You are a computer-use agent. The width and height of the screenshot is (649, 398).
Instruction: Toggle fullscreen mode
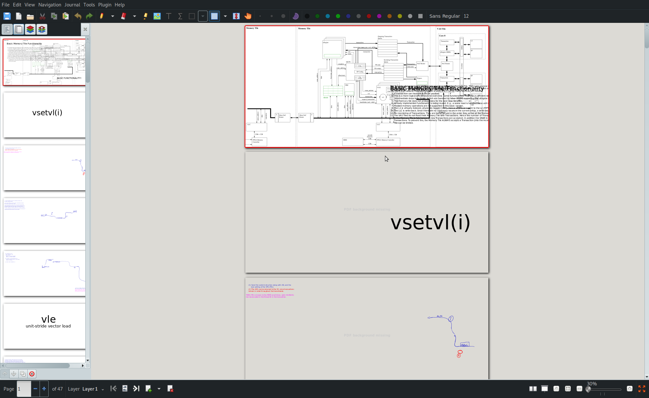click(x=642, y=389)
